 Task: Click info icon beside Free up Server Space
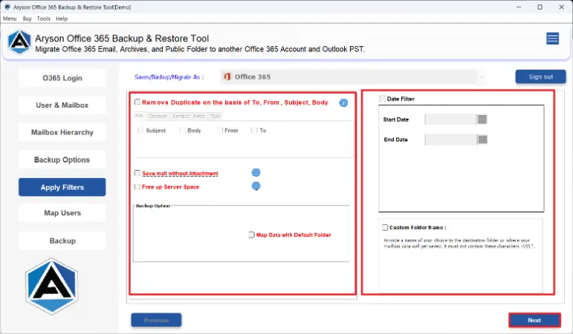point(256,186)
